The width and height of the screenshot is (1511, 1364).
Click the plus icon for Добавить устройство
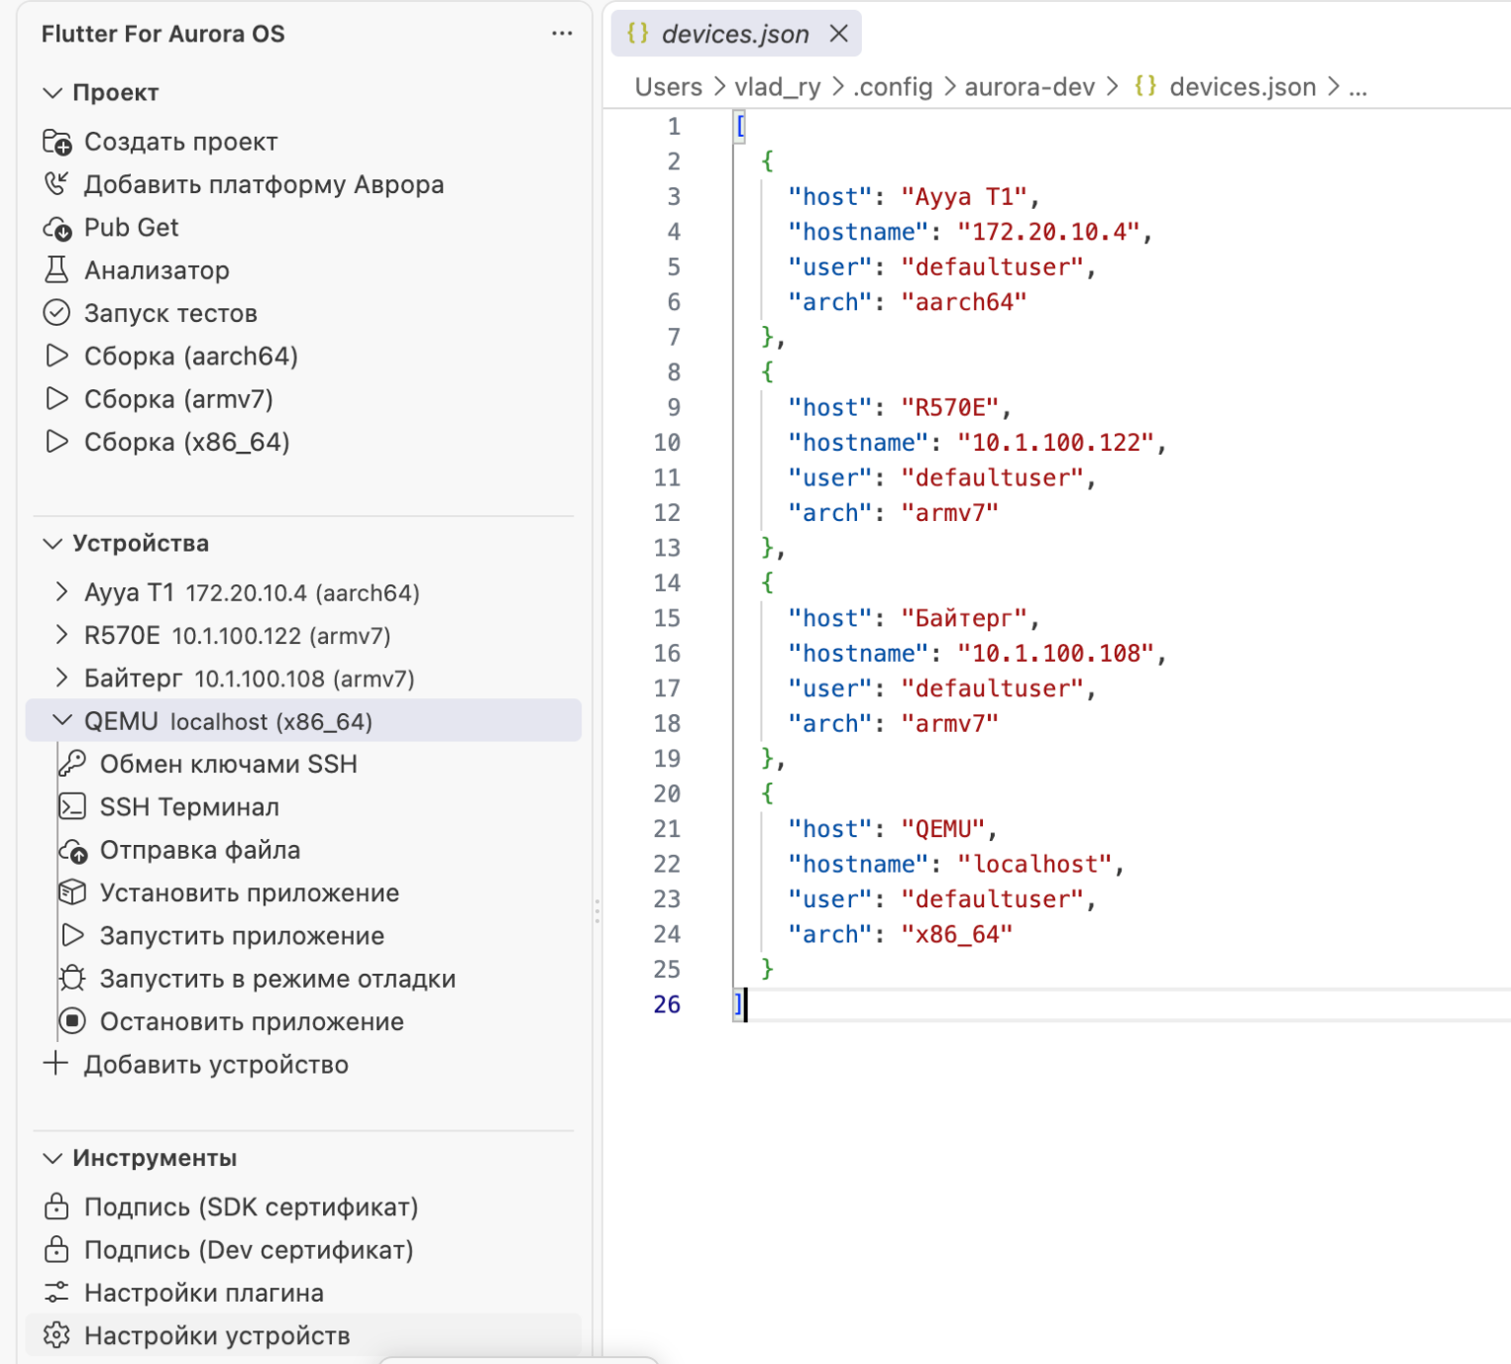[56, 1064]
